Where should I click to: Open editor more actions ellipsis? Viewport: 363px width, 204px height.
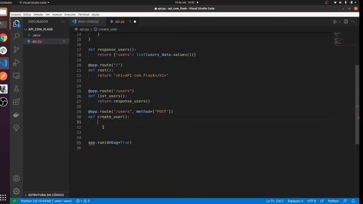point(353,22)
